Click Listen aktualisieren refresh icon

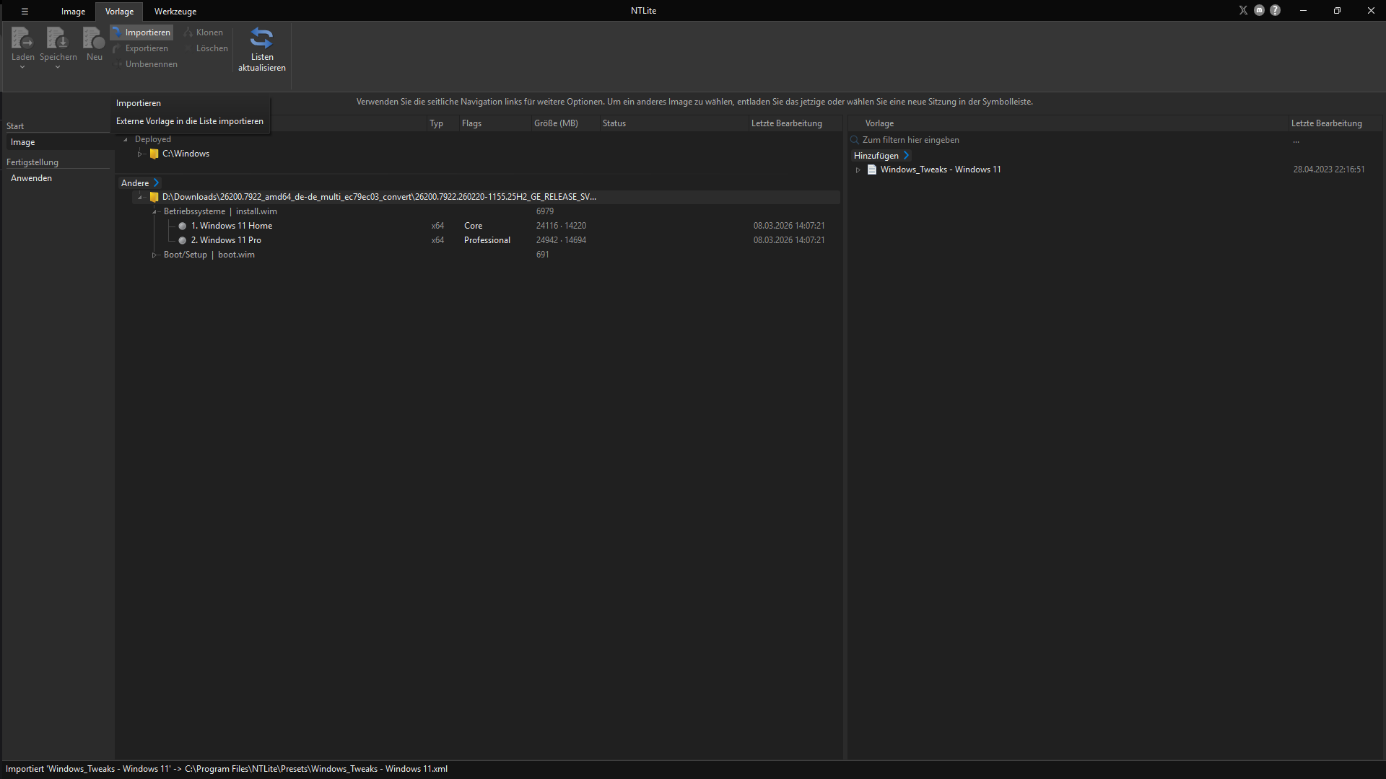point(261,38)
